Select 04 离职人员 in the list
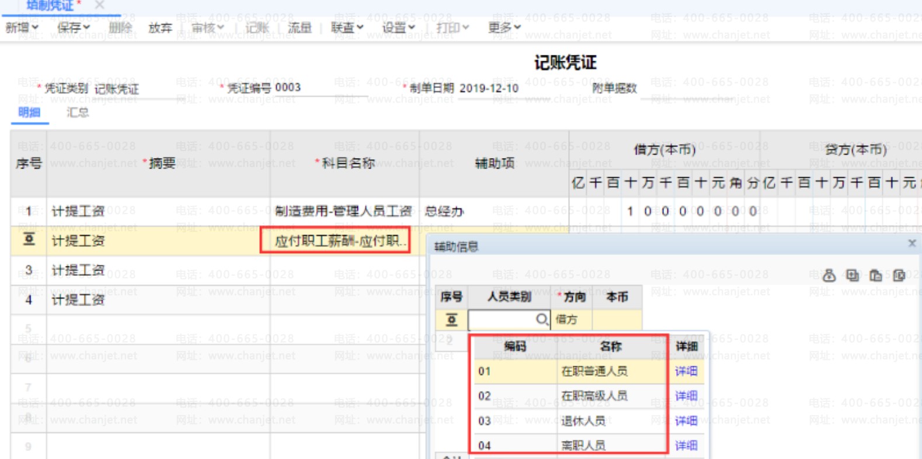Image resolution: width=922 pixels, height=459 pixels. [570, 446]
